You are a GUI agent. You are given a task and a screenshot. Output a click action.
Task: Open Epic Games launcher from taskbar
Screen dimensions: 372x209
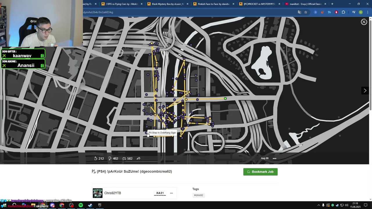tap(100, 205)
